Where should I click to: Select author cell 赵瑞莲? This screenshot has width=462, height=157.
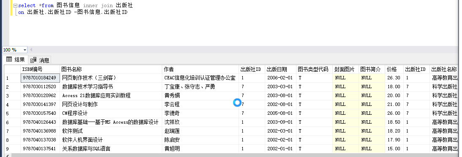[x=200, y=131]
